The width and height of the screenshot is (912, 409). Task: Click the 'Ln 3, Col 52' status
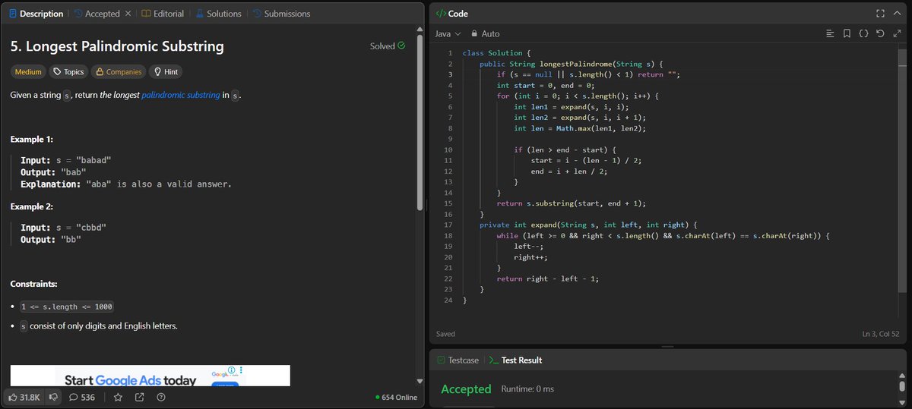pyautogui.click(x=881, y=334)
